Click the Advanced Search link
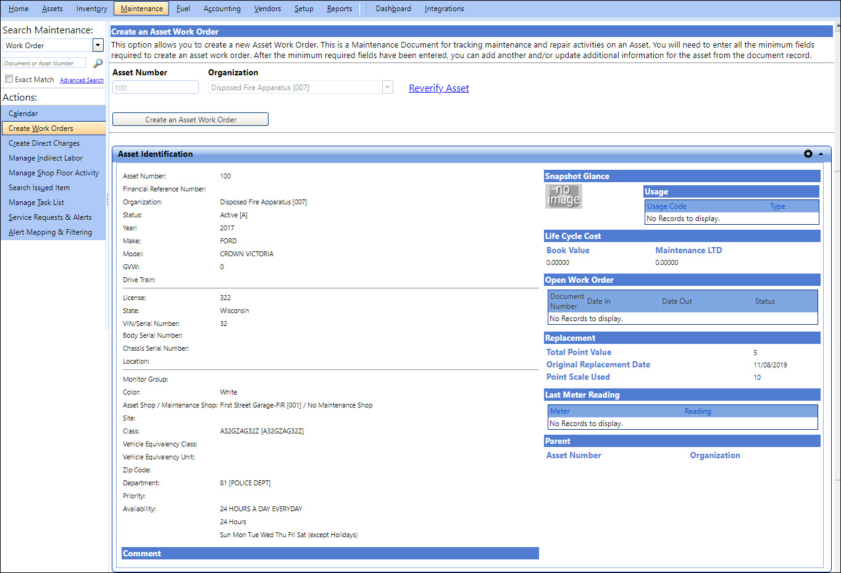The image size is (841, 573). [82, 80]
